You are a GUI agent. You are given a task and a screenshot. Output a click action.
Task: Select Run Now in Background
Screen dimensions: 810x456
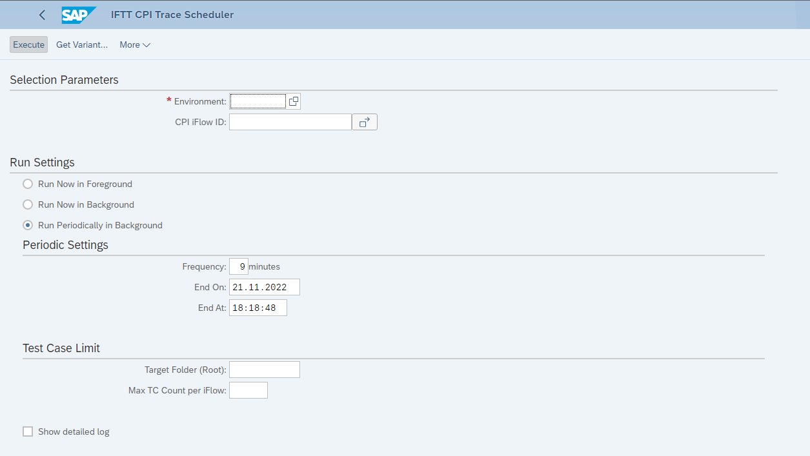[x=26, y=204]
